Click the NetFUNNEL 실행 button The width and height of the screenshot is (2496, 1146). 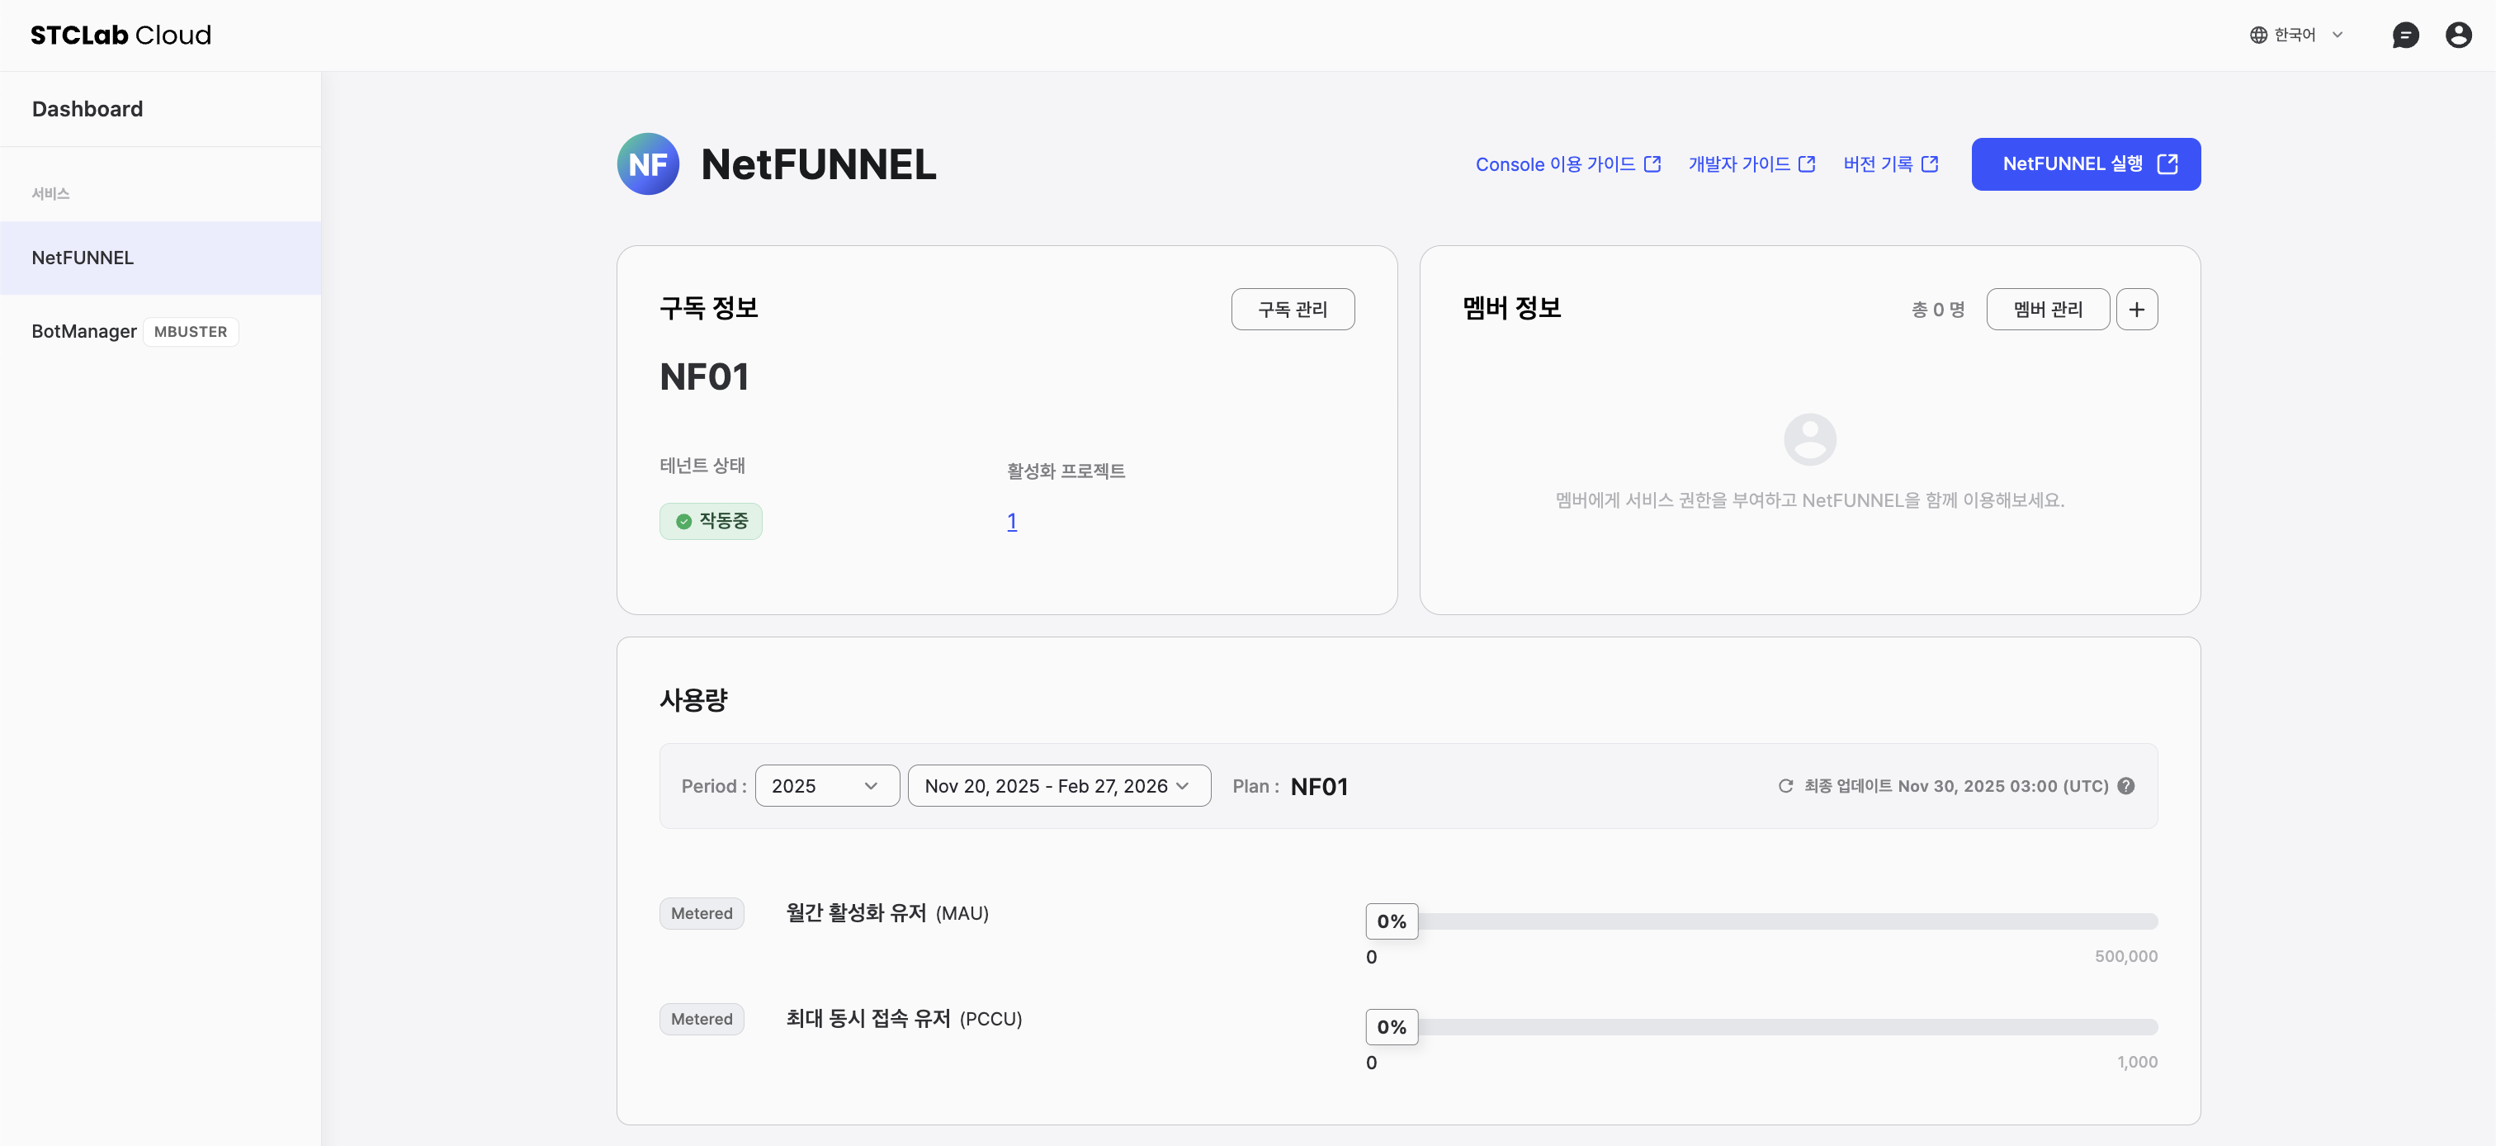click(x=2085, y=163)
